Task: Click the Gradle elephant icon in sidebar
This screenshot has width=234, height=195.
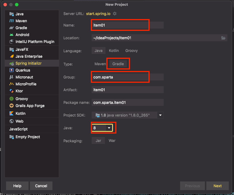Action: 12,28
